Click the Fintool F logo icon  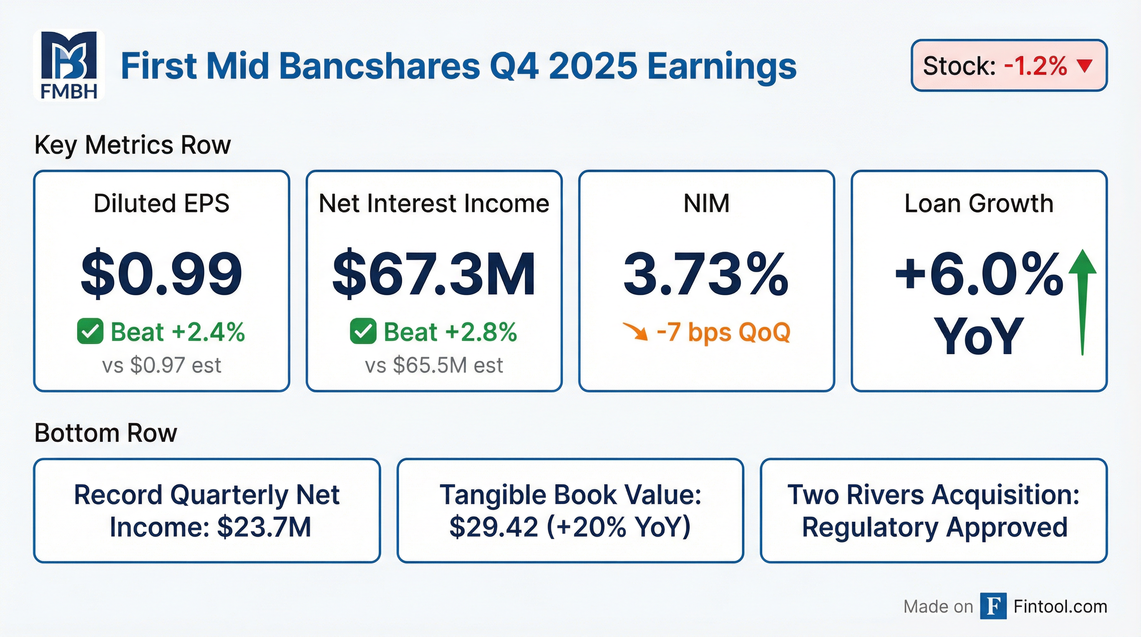pos(993,606)
